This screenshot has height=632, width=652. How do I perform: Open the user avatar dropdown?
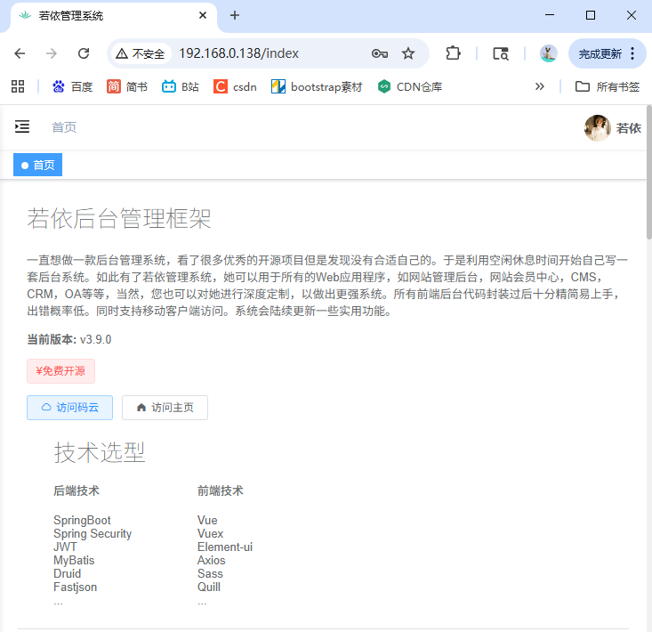click(597, 128)
